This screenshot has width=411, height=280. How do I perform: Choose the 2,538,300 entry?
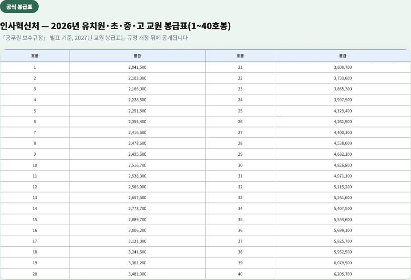pyautogui.click(x=137, y=176)
